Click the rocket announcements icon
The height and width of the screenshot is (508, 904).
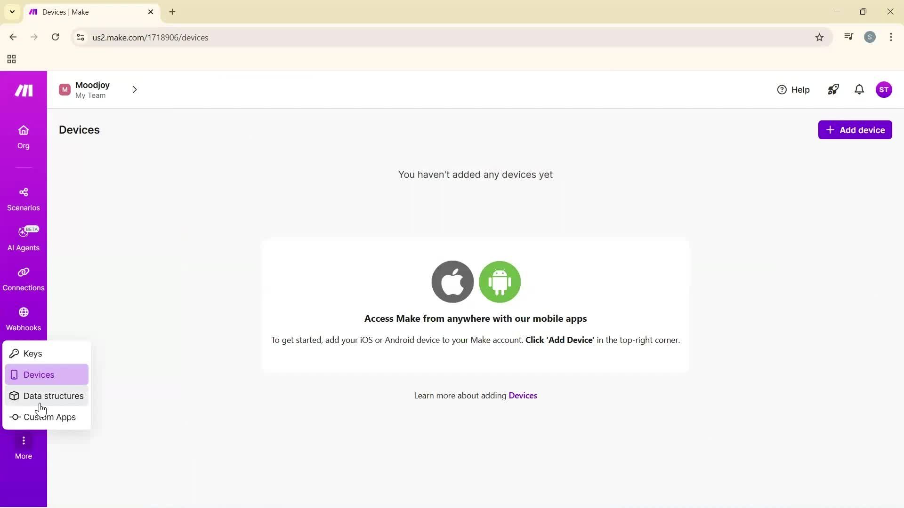click(x=833, y=89)
